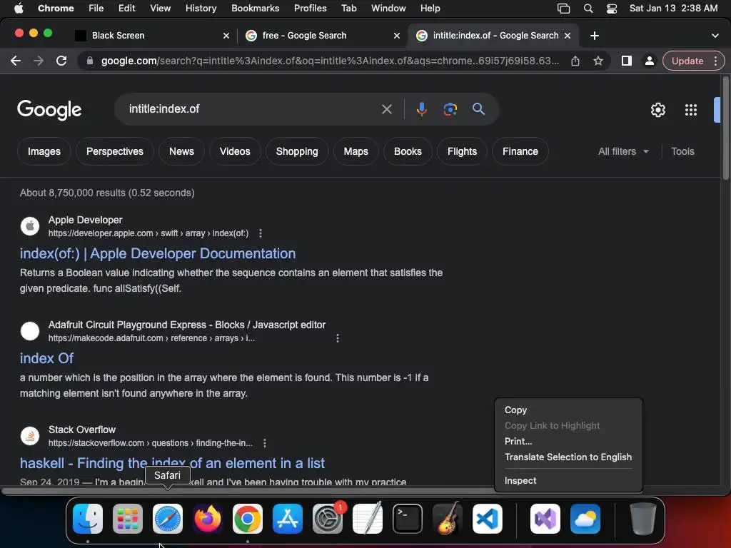Filter results by News
Screen dimensions: 731x548
coord(181,151)
